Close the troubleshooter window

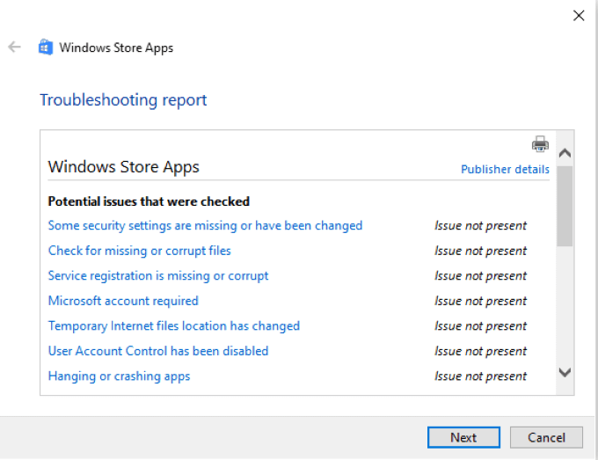click(x=579, y=15)
